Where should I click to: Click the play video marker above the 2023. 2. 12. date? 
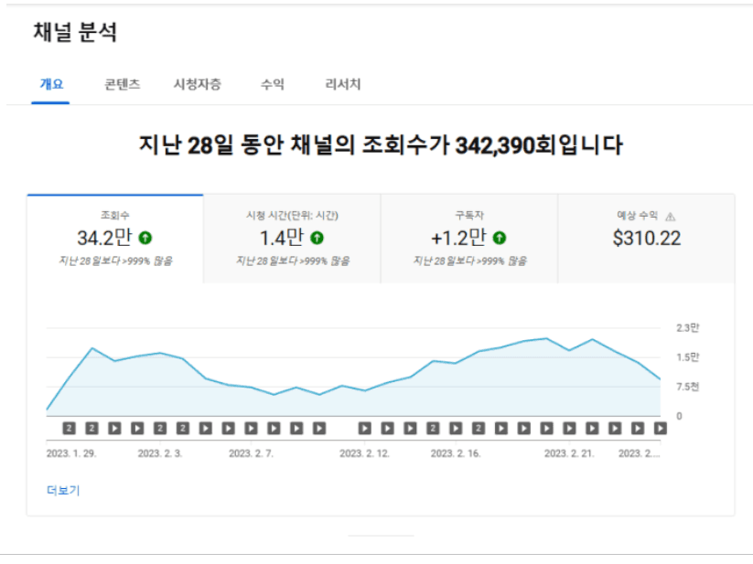[x=365, y=429]
